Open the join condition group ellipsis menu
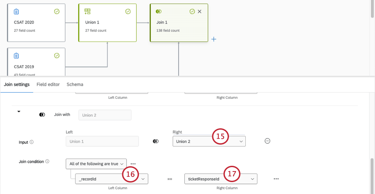The image size is (375, 194). tap(133, 164)
